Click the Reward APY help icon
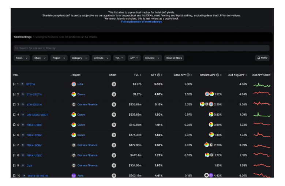This screenshot has width=285, height=186. pos(218,75)
